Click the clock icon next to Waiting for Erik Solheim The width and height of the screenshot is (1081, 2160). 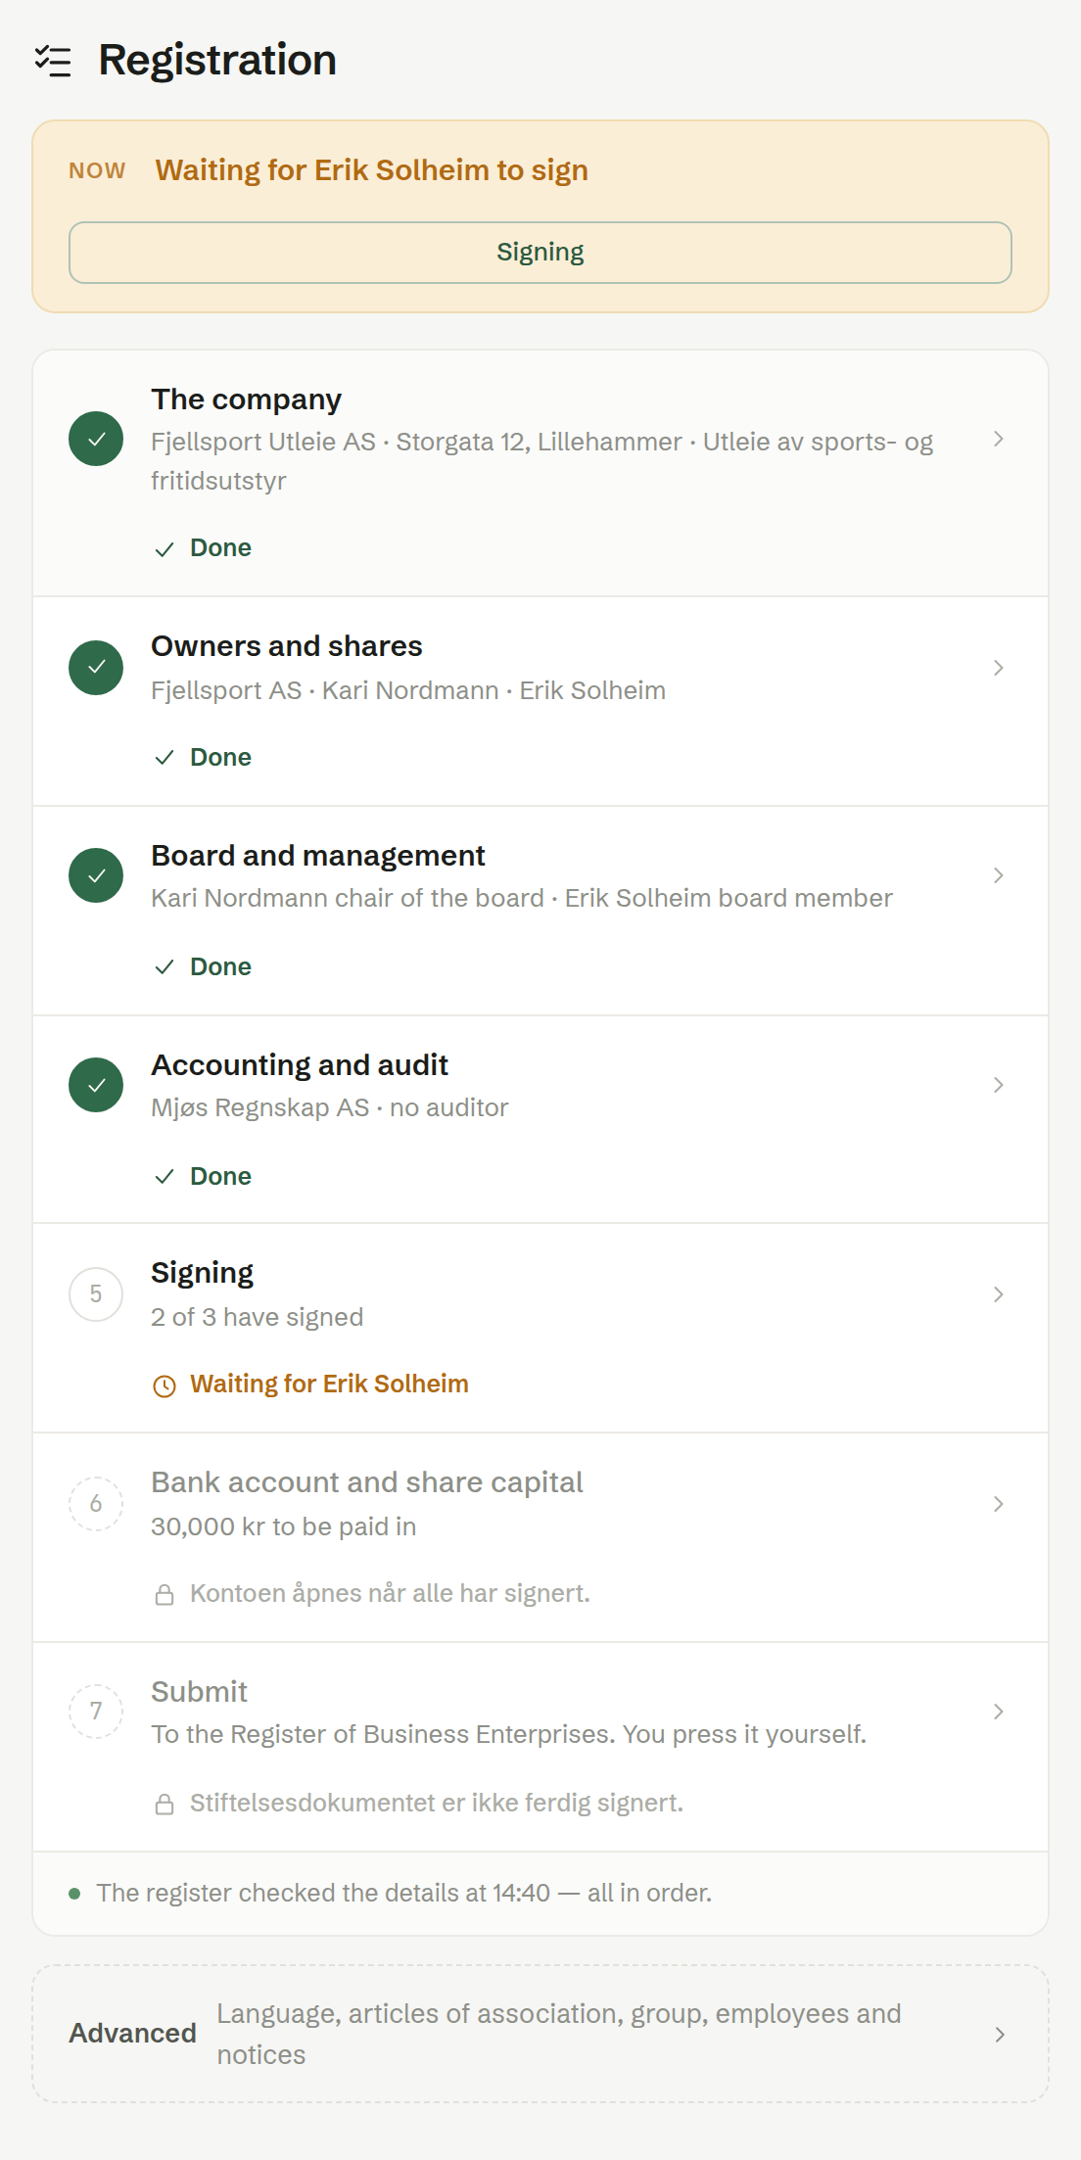click(164, 1385)
